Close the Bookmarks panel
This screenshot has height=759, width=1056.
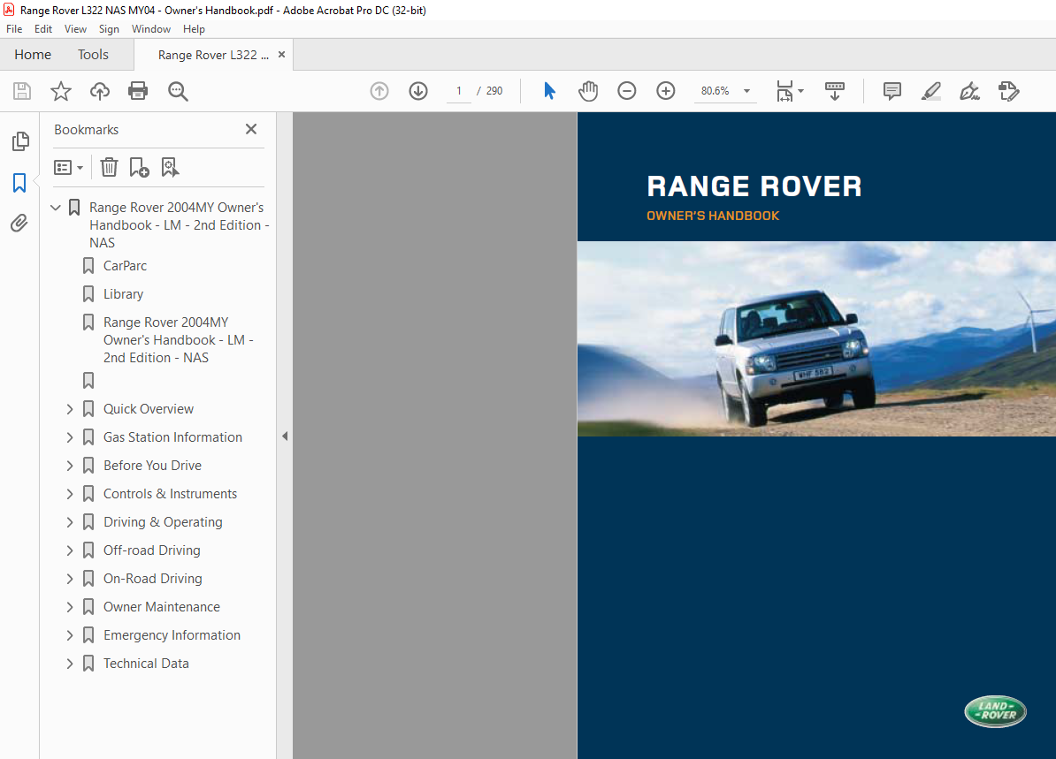[x=251, y=129]
